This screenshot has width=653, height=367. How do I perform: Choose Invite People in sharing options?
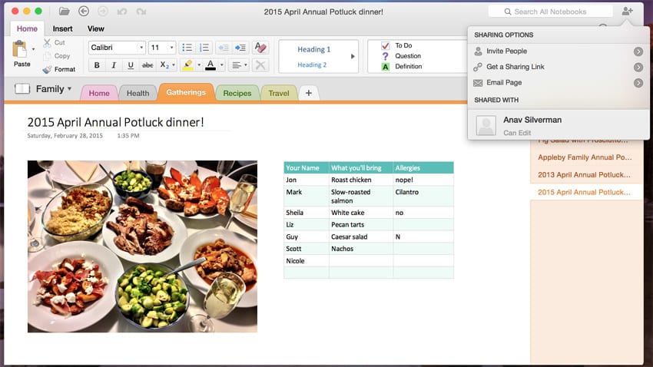click(x=506, y=51)
